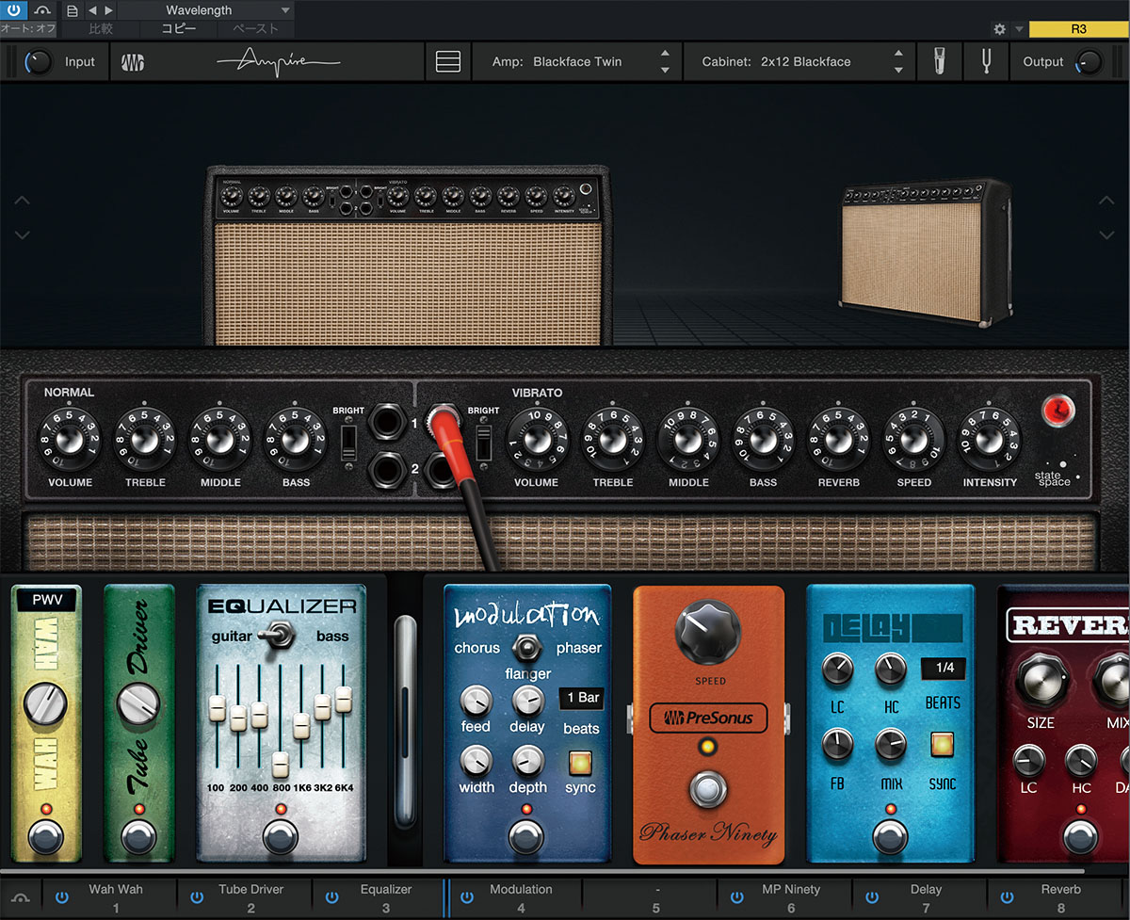Toggle the Equalizer pedal footswitch

[x=280, y=836]
